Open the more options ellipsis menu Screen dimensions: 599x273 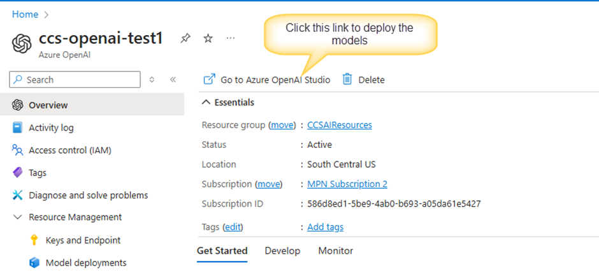230,38
